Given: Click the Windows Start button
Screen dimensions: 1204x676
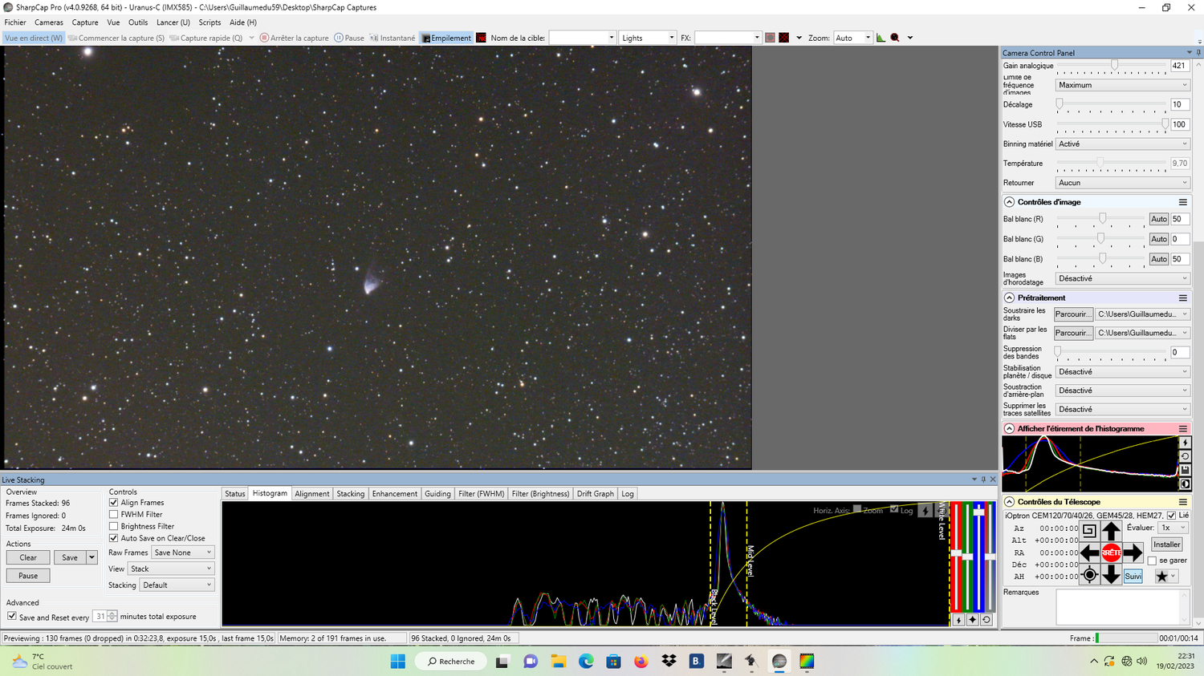Looking at the screenshot, I should tap(397, 662).
